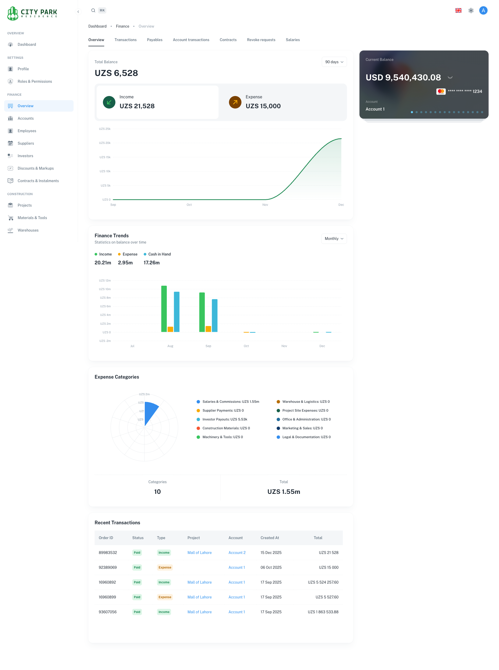Image resolution: width=499 pixels, height=670 pixels.
Task: Toggle balance visibility eye icon
Action: tap(450, 78)
